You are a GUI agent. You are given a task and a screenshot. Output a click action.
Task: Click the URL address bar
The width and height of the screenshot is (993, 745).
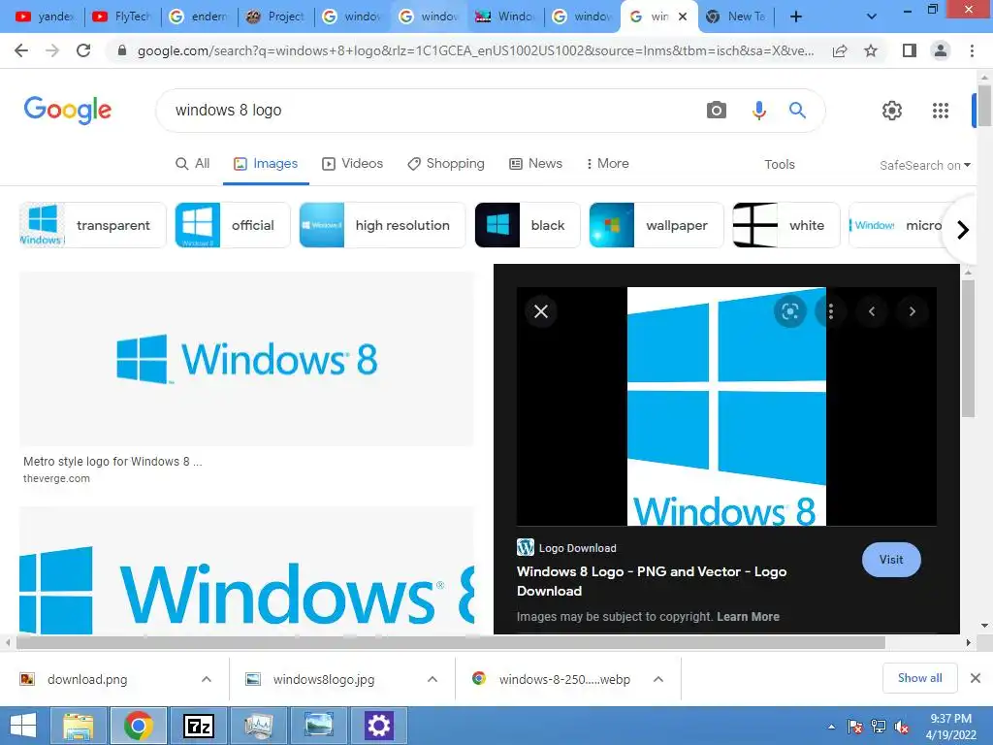pyautogui.click(x=475, y=50)
